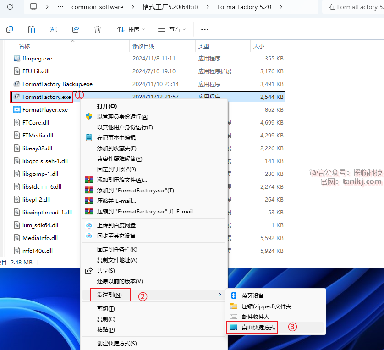Viewport: 384px width, 350px height.
Task: Sort by 修改日期 column header
Action: 143,46
